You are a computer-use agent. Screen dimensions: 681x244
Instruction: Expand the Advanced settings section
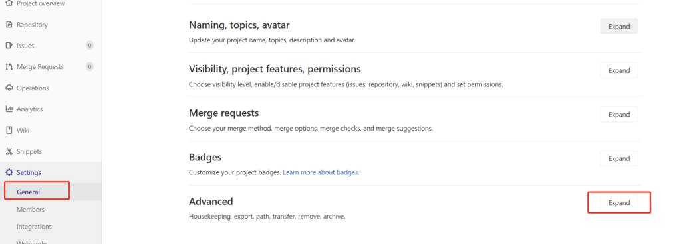click(619, 203)
